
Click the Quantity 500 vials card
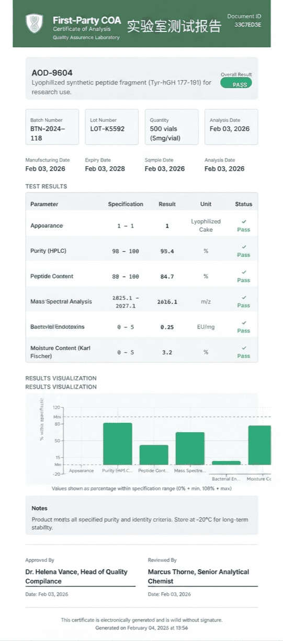pyautogui.click(x=172, y=127)
